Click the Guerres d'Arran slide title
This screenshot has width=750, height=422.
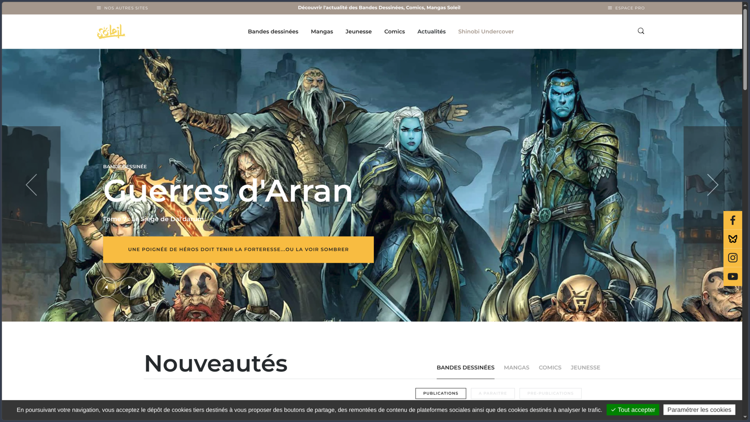tap(228, 191)
